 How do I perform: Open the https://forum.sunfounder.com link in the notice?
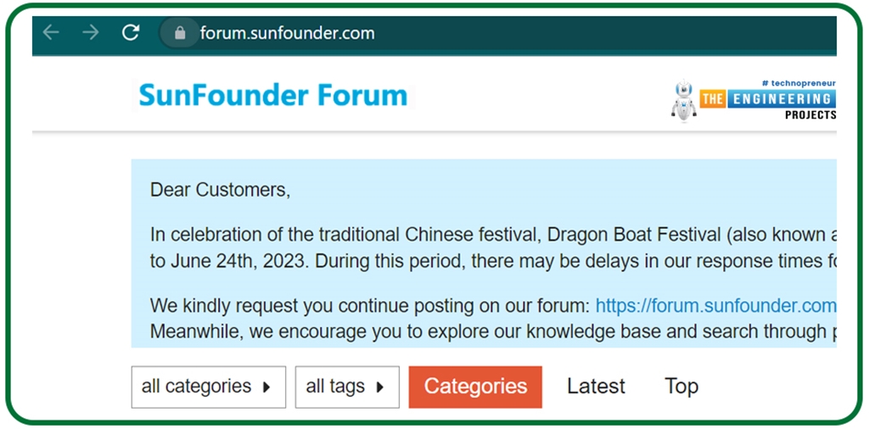(715, 305)
